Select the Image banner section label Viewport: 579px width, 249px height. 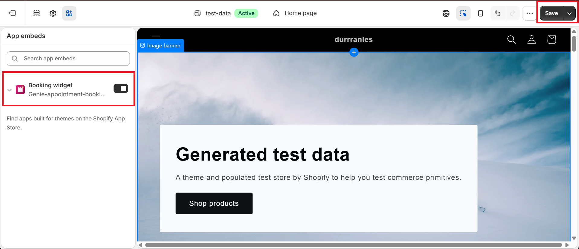tap(160, 46)
